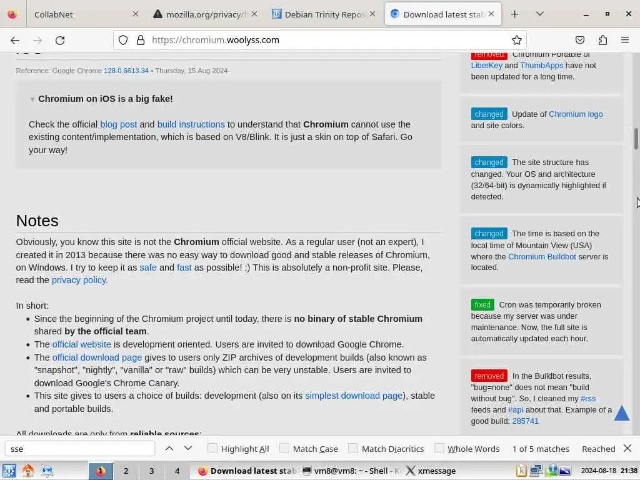Reload the current page
This screenshot has height=480, width=640.
pyautogui.click(x=60, y=40)
